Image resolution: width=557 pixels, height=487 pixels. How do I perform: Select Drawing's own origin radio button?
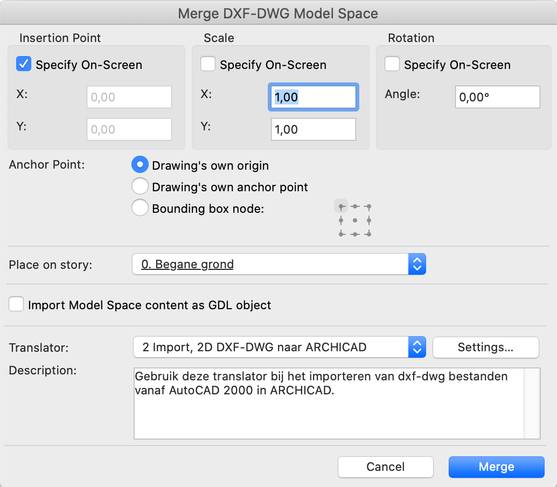140,165
